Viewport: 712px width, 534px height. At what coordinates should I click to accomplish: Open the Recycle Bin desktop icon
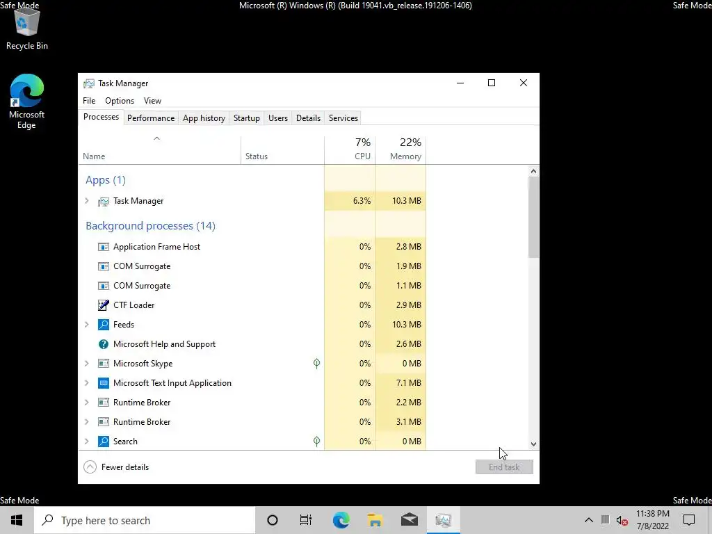click(x=27, y=28)
